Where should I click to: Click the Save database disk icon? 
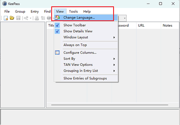point(18,18)
